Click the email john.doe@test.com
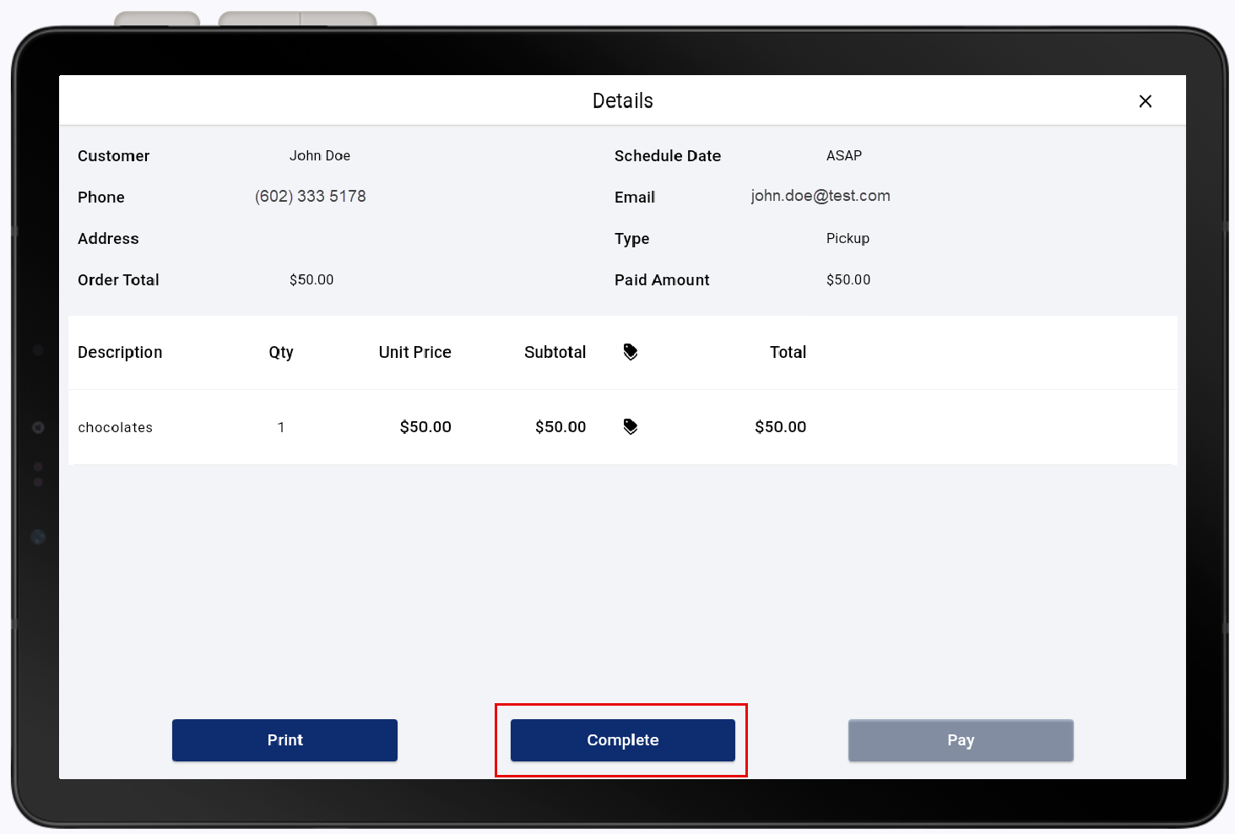The width and height of the screenshot is (1235, 834). (821, 195)
